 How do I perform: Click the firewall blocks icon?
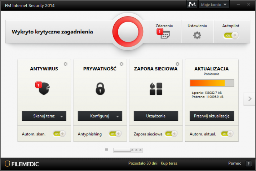[x=156, y=89]
